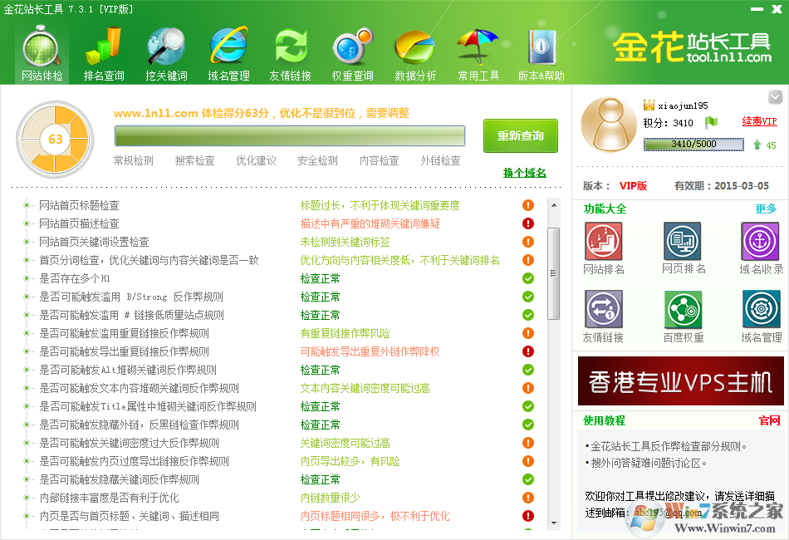This screenshot has width=789, height=540.
Task: Switch to the 优化建议 tab
Action: pyautogui.click(x=256, y=160)
